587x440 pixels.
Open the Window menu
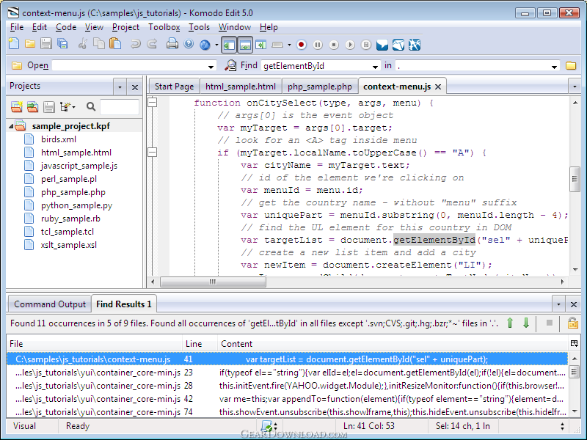click(234, 27)
